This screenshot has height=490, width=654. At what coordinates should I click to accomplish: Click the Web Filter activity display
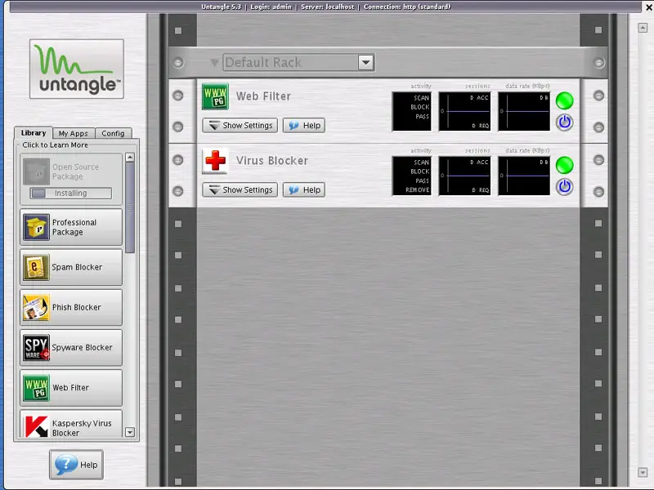(x=412, y=111)
